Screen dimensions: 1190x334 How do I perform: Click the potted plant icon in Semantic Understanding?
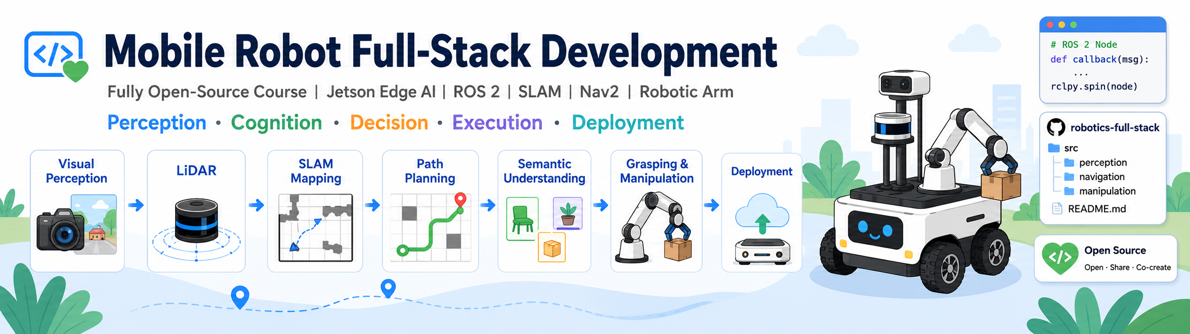[x=568, y=213]
